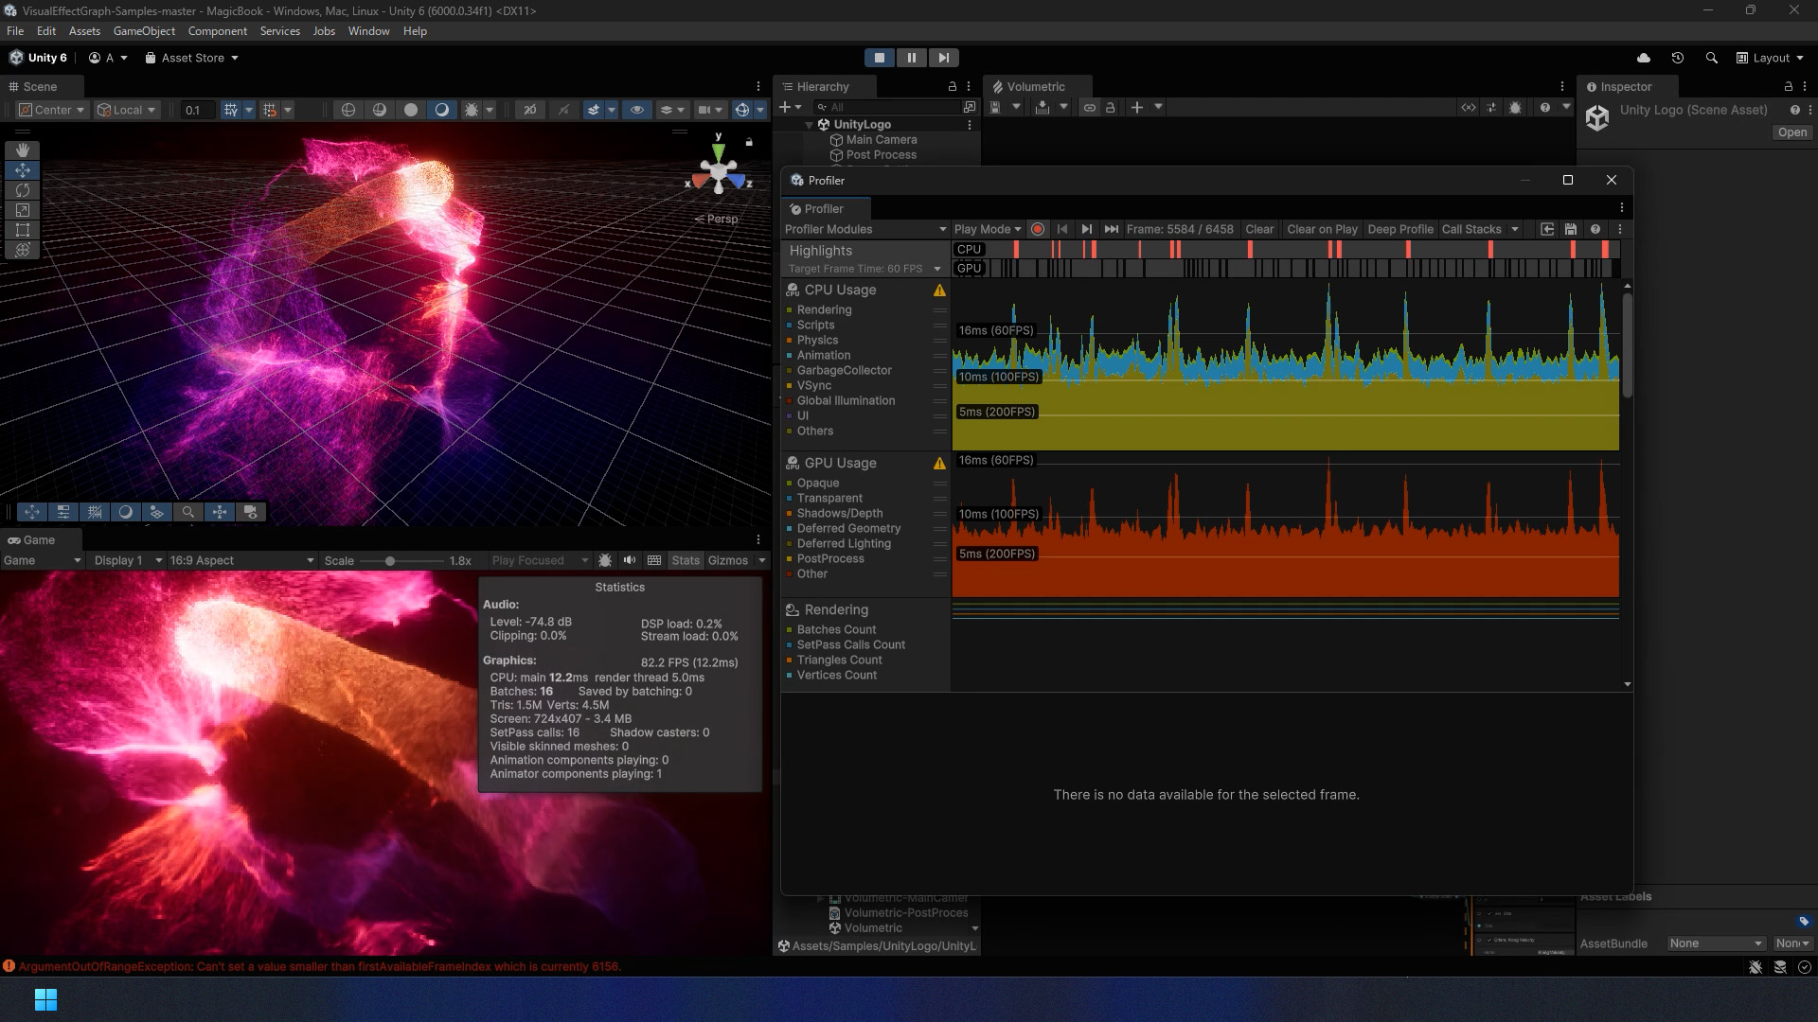Click the Profiler record button
The image size is (1818, 1022).
[1038, 229]
